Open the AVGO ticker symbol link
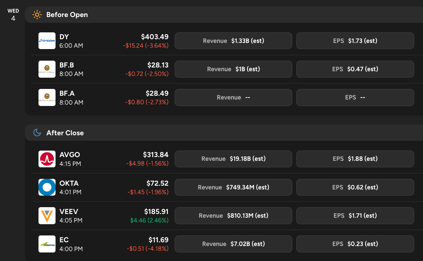 click(69, 155)
